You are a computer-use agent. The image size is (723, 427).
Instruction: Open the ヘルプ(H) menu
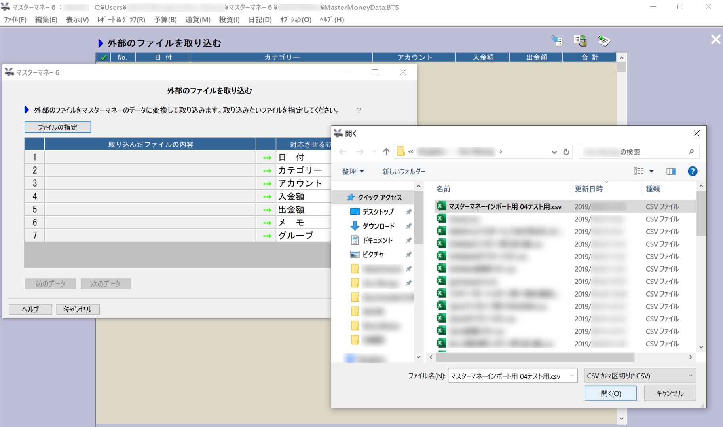point(332,19)
